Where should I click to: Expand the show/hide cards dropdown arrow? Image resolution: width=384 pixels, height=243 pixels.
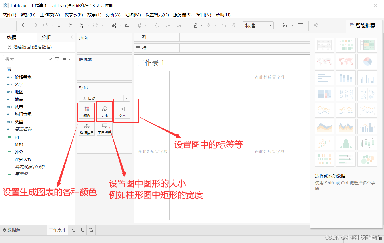pos(292,25)
